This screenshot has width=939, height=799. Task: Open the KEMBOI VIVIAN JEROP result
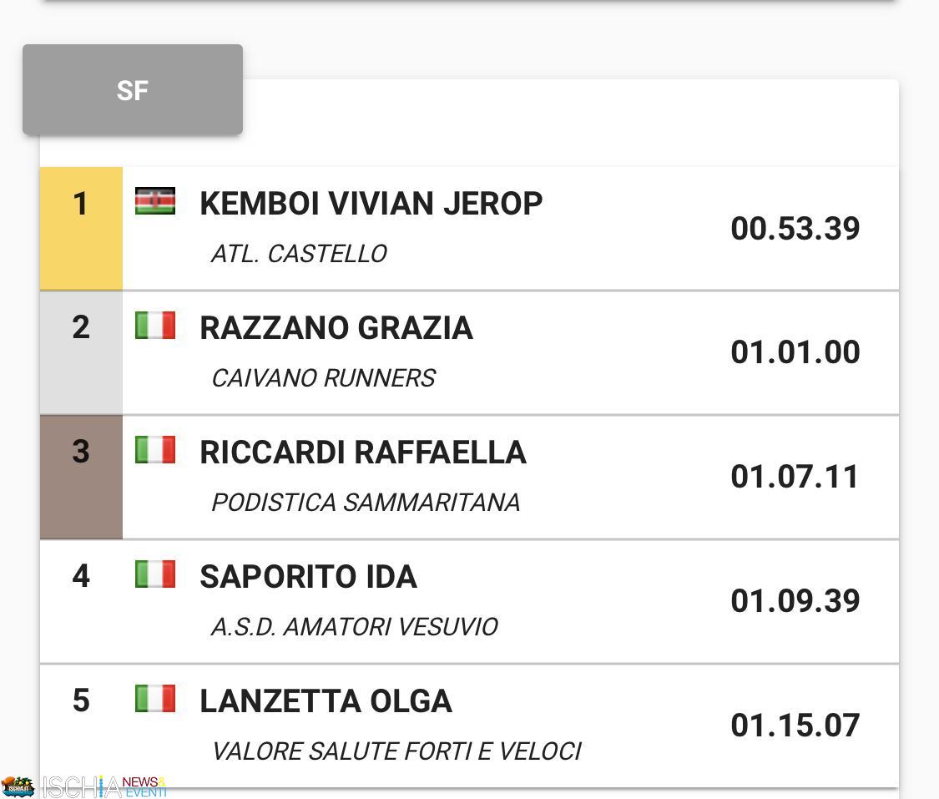click(469, 228)
